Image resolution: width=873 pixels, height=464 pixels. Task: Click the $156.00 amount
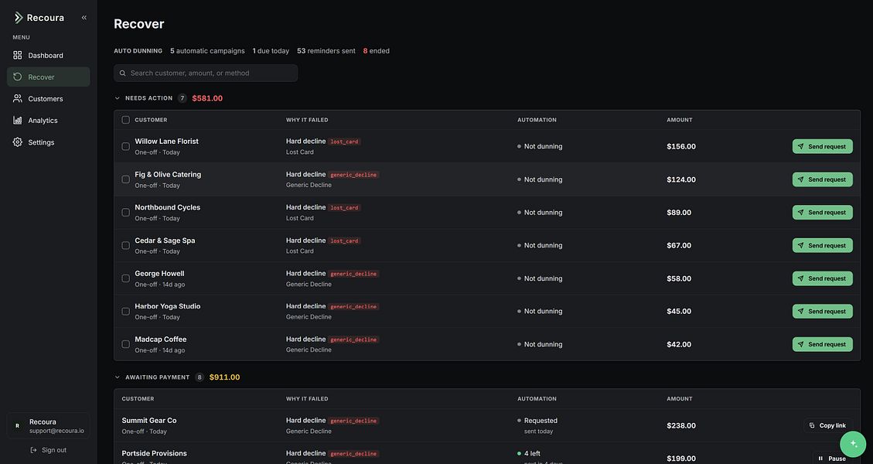pyautogui.click(x=681, y=146)
